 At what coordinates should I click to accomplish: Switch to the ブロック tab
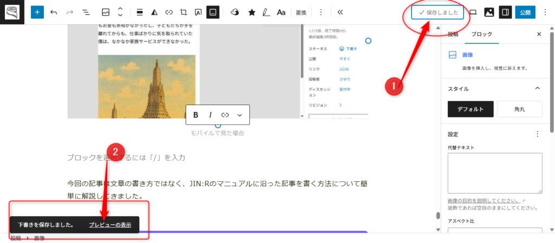482,34
